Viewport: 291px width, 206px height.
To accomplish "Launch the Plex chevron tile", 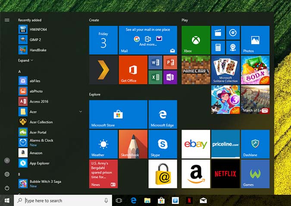I will [103, 70].
